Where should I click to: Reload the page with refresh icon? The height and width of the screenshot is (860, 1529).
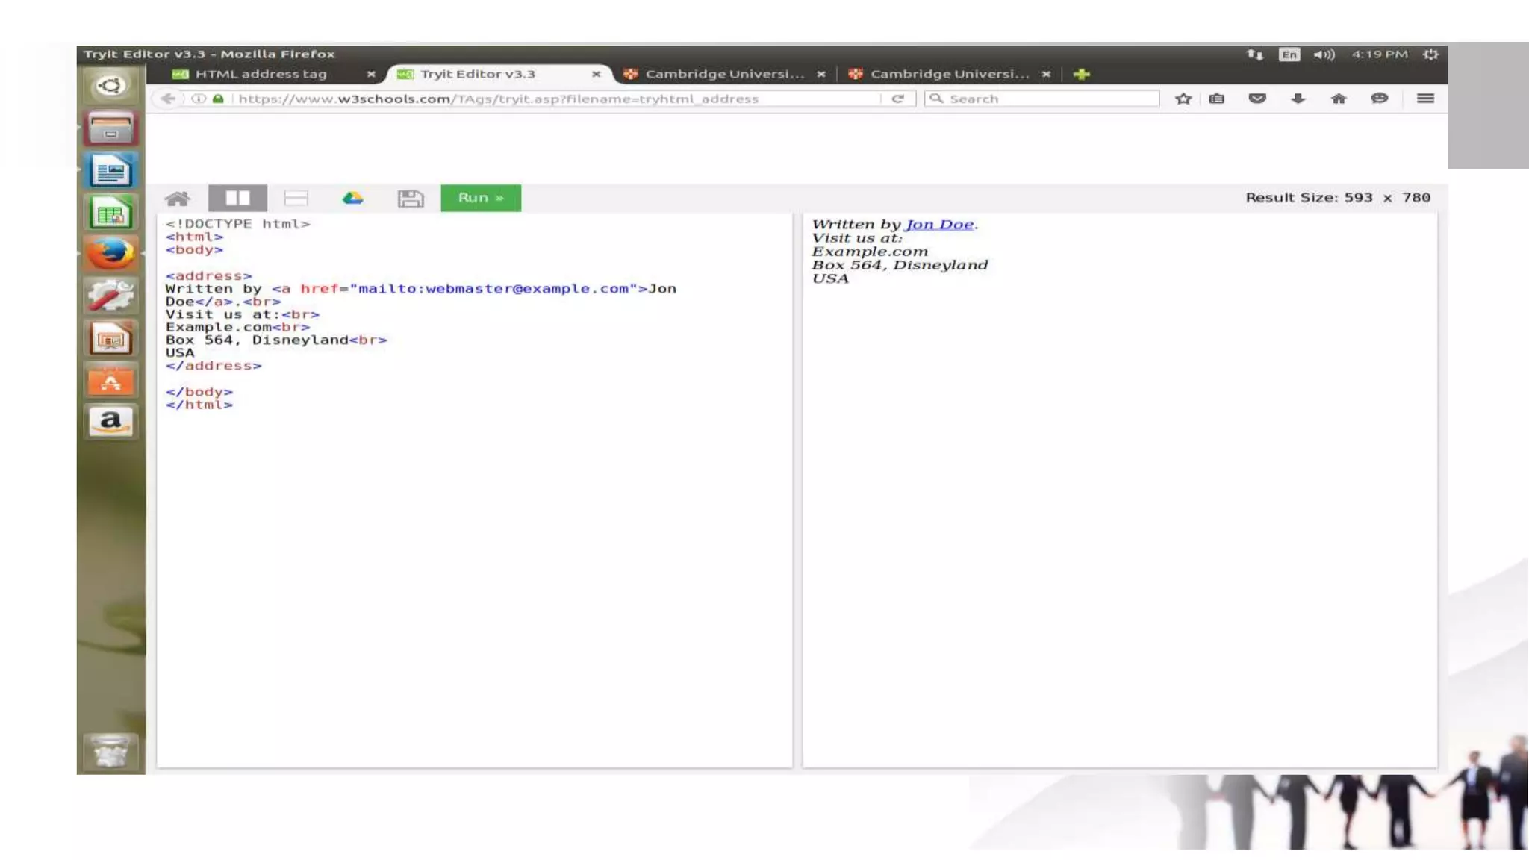pos(898,99)
